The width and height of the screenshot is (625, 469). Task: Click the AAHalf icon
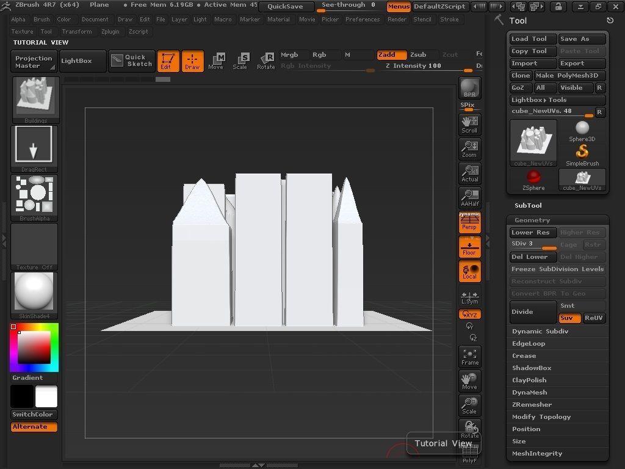click(469, 197)
